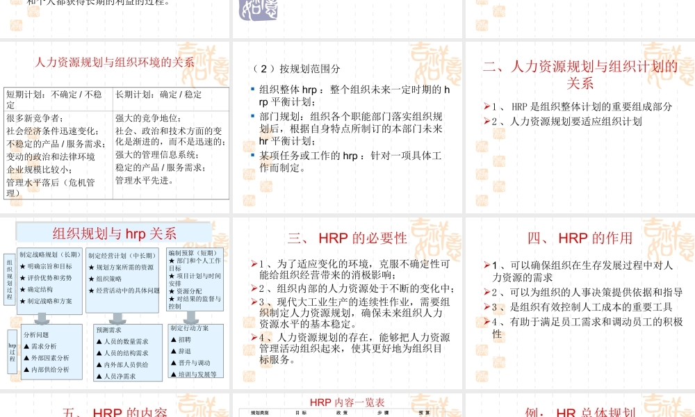Click the 预算 column header in the table
This screenshot has width=695, height=417.
tap(424, 413)
